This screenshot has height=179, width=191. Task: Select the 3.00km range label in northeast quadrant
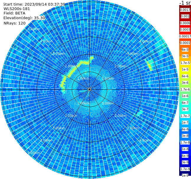tap(133, 54)
